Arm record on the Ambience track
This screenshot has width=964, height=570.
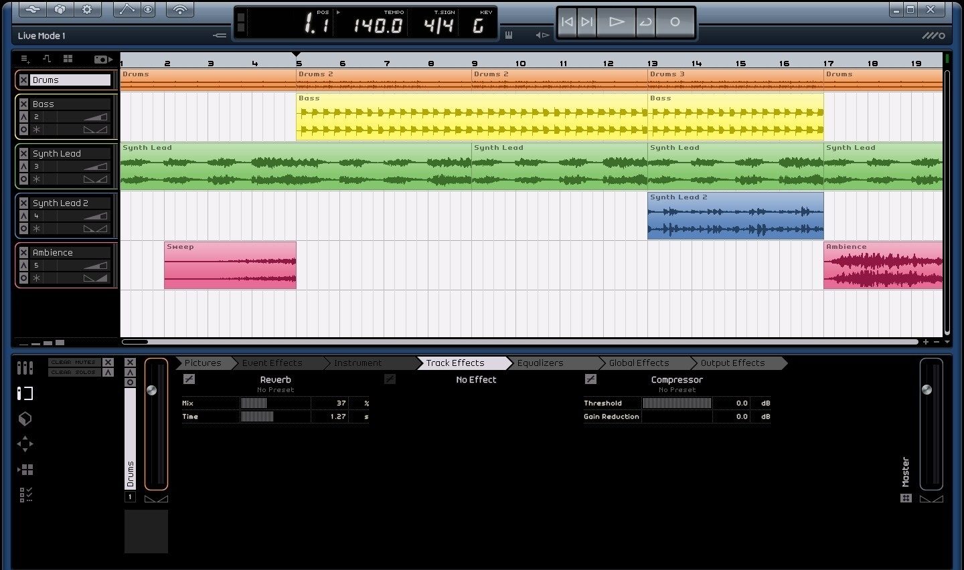coord(23,278)
